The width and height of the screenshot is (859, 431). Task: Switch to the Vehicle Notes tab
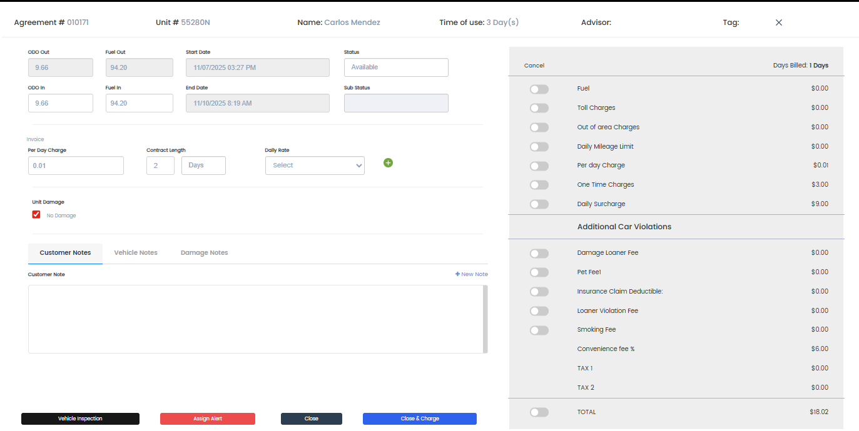[x=136, y=253]
